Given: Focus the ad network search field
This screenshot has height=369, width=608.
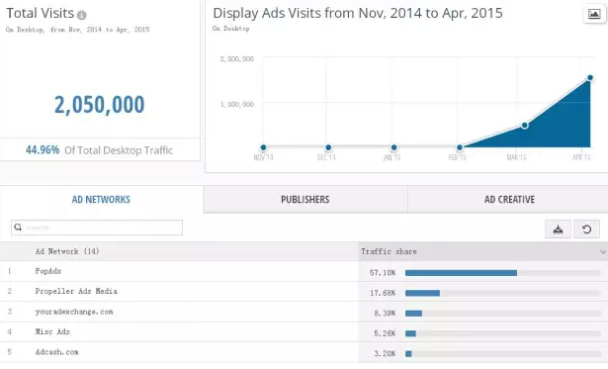Looking at the screenshot, I should tap(97, 228).
